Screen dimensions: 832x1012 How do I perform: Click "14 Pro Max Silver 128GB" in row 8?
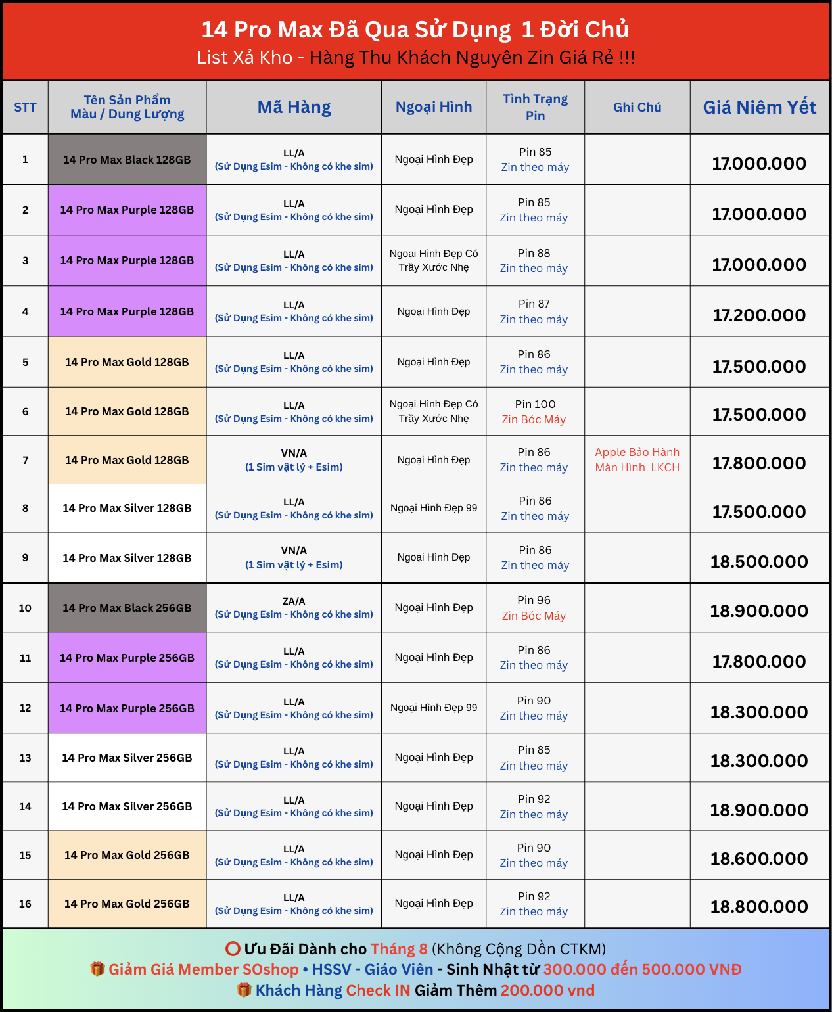pyautogui.click(x=127, y=508)
